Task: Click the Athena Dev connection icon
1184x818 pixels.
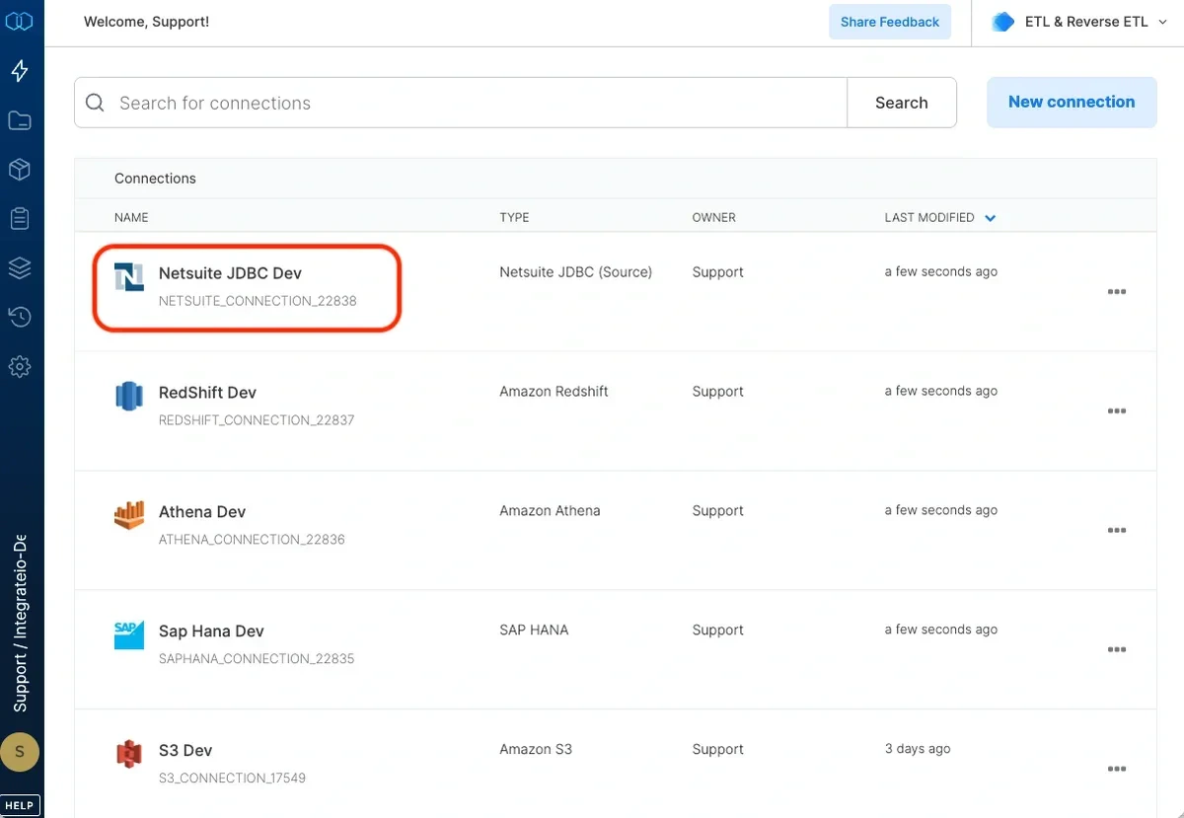Action: click(x=129, y=516)
